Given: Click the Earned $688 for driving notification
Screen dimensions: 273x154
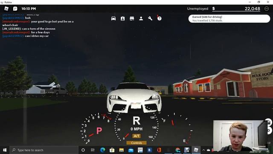Looking at the screenshot, I should [x=229, y=19].
